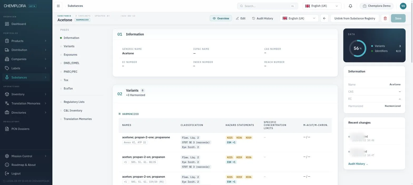413x185 pixels.
Task: Click the 'Annex VI, ATP 22' tag
Action: (x=135, y=142)
